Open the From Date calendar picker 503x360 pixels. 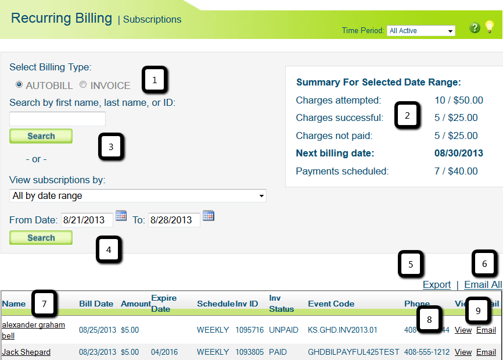(121, 216)
